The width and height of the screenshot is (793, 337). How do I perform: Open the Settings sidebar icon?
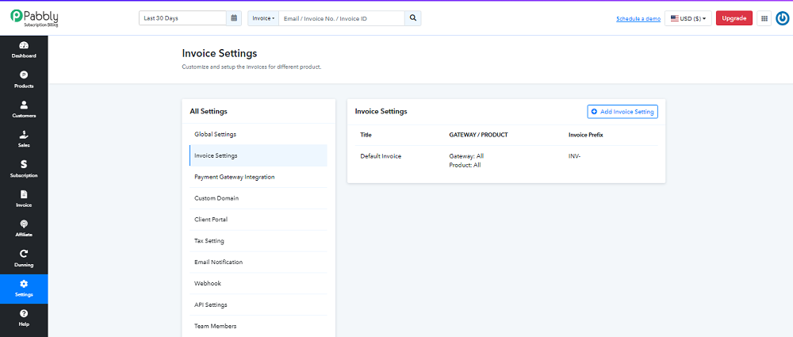coord(24,289)
